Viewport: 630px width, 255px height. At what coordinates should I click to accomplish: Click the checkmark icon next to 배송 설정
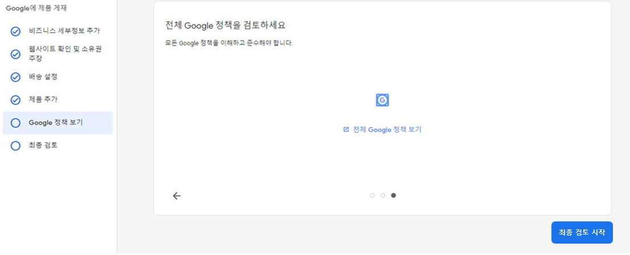coord(16,77)
